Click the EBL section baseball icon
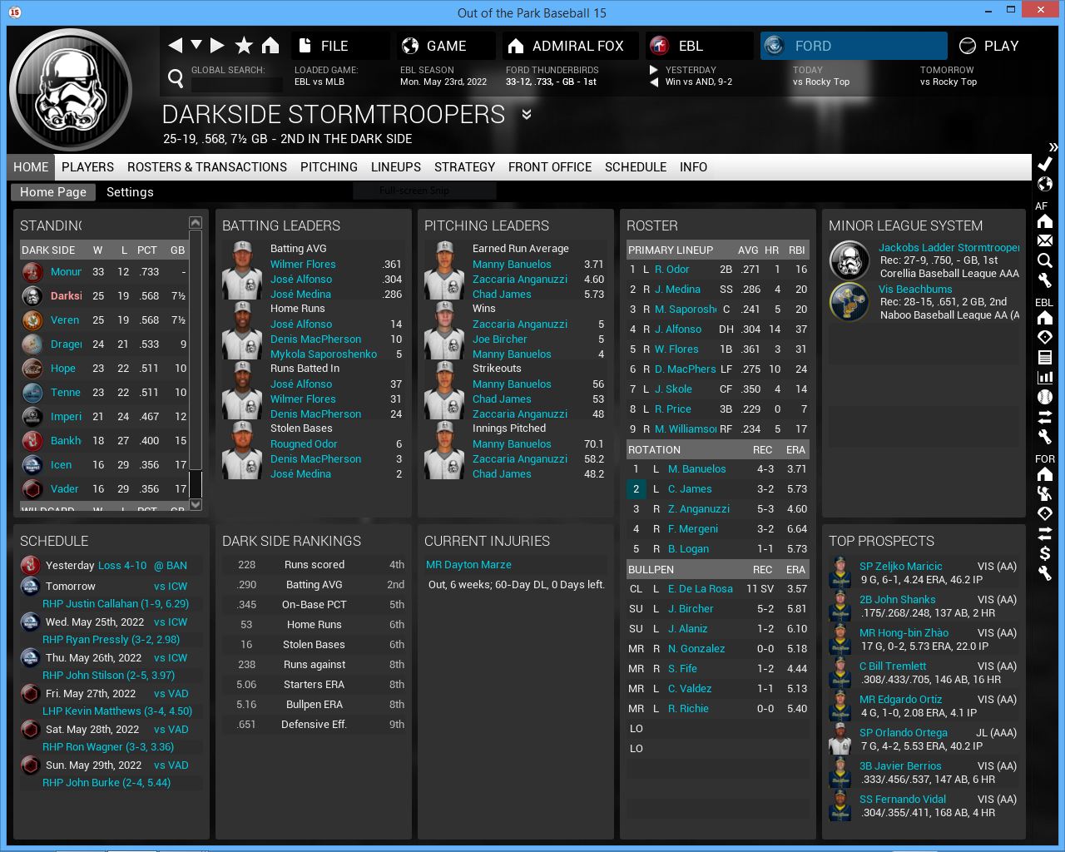Viewport: 1065px width, 852px height. click(1045, 397)
